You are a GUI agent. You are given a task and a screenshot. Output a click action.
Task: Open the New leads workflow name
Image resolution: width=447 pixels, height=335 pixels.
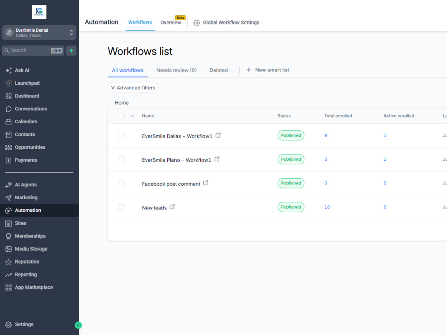(x=154, y=208)
